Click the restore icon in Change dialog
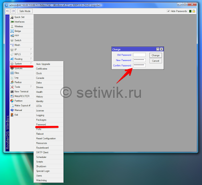Screen dimensions: 202x185 coord(158,49)
